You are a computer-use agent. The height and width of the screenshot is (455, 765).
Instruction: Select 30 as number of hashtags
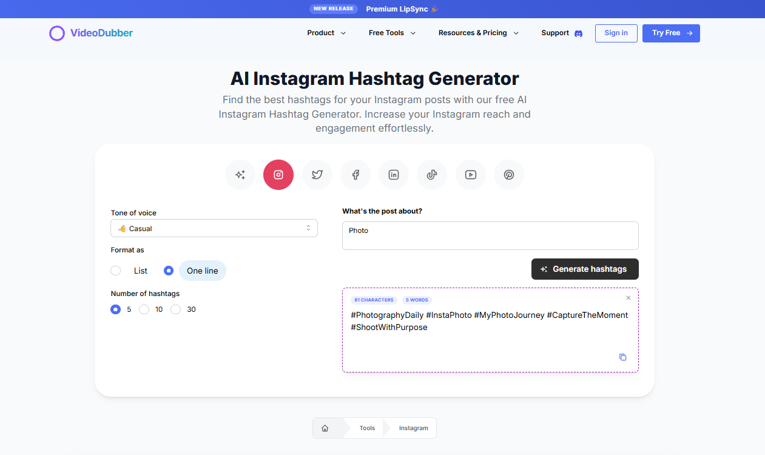tap(175, 309)
